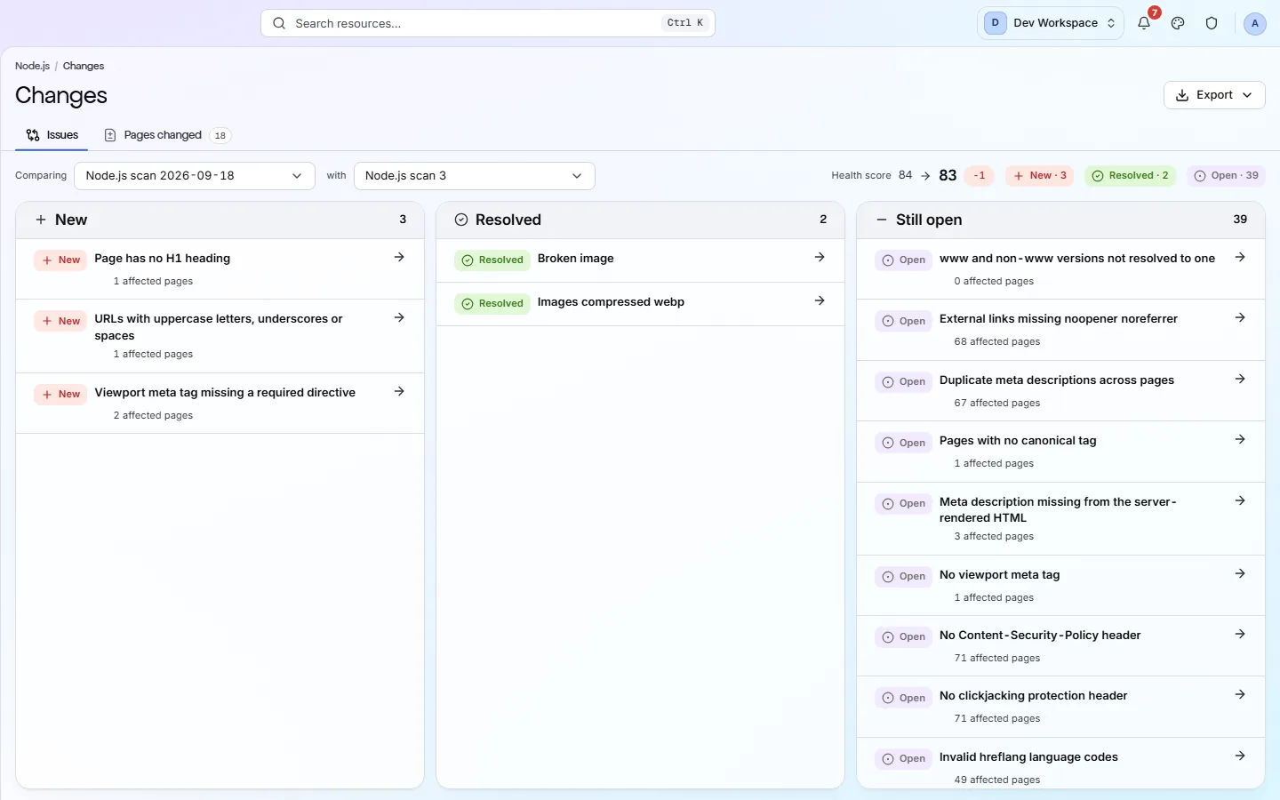This screenshot has height=800, width=1280.
Task: Switch to the Pages changed tab
Action: [x=167, y=135]
